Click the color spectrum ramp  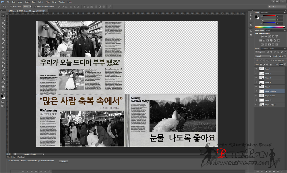point(270,27)
